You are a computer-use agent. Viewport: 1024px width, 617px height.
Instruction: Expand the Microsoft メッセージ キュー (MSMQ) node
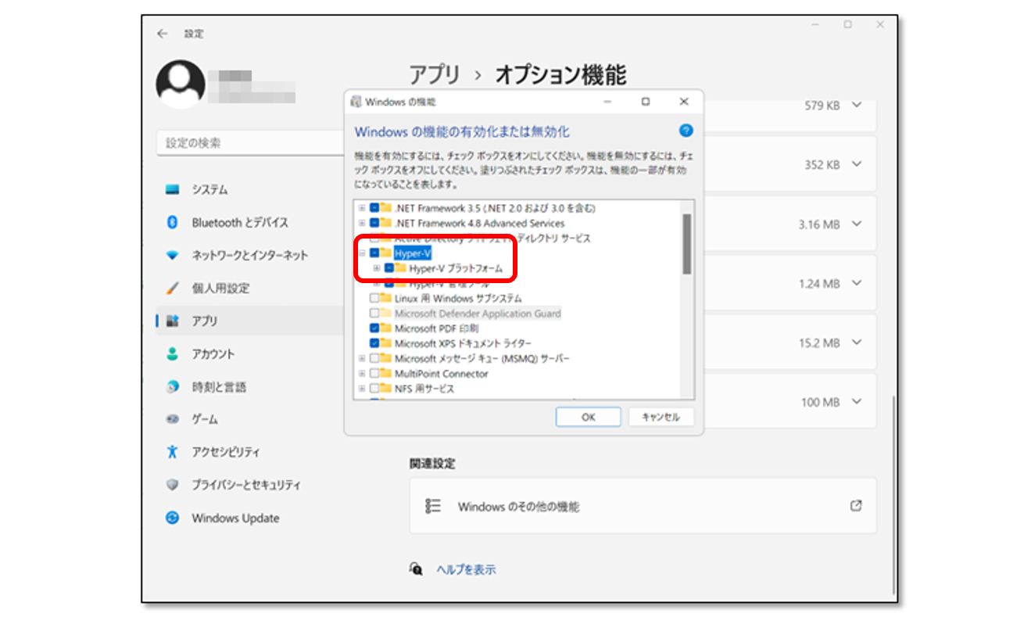coord(362,358)
